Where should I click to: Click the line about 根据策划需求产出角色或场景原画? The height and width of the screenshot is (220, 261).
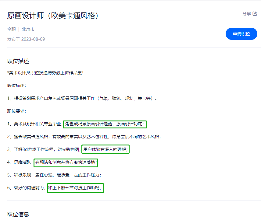82,98
